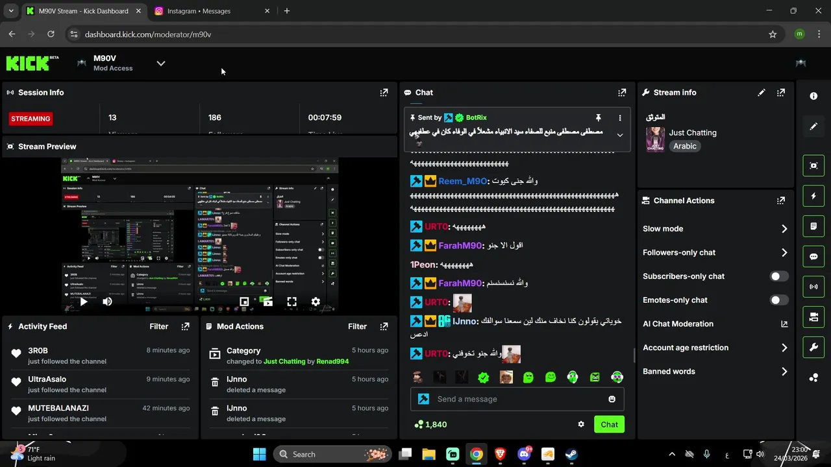
Task: Open a new browser tab
Action: coord(287,11)
